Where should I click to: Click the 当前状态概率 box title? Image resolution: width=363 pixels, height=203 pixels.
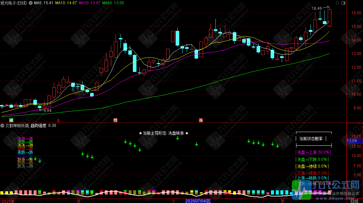[311, 139]
